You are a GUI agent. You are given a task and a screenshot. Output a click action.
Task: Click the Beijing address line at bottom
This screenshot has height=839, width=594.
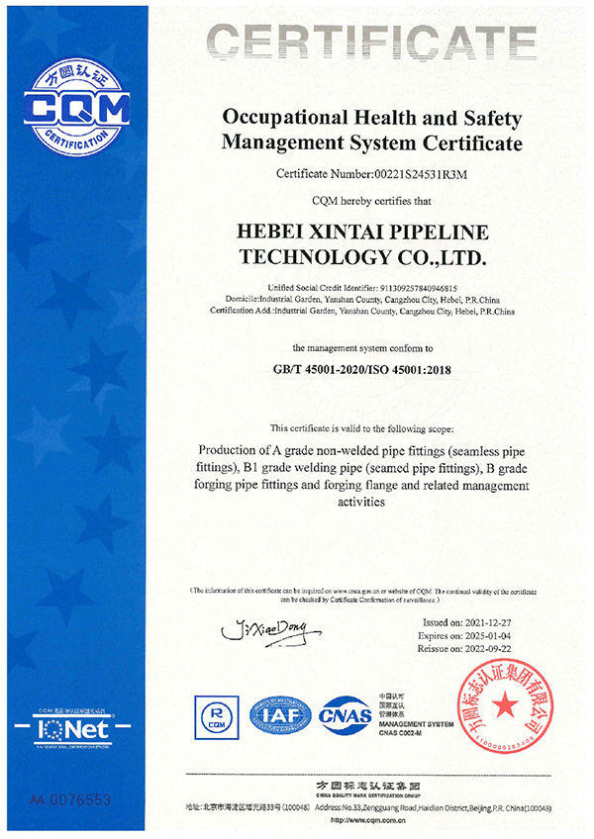point(368,808)
